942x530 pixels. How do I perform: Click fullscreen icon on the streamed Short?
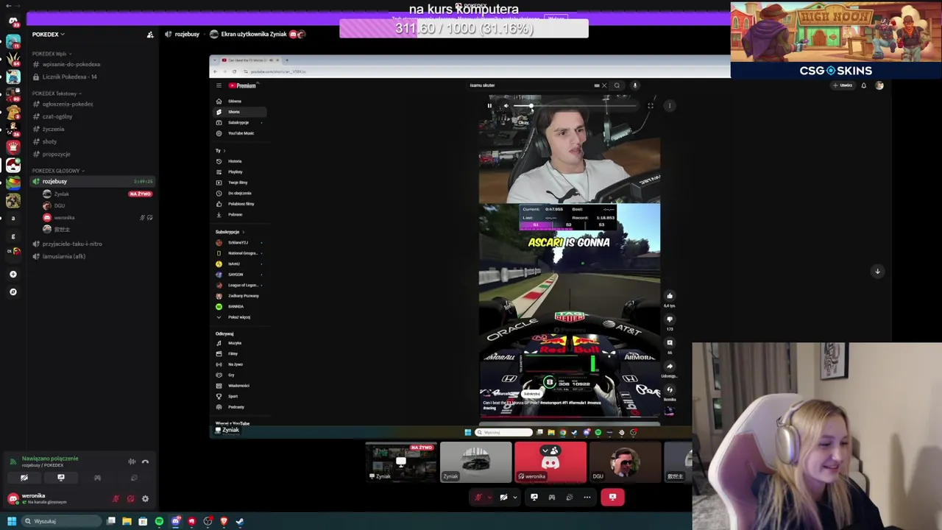(x=651, y=106)
